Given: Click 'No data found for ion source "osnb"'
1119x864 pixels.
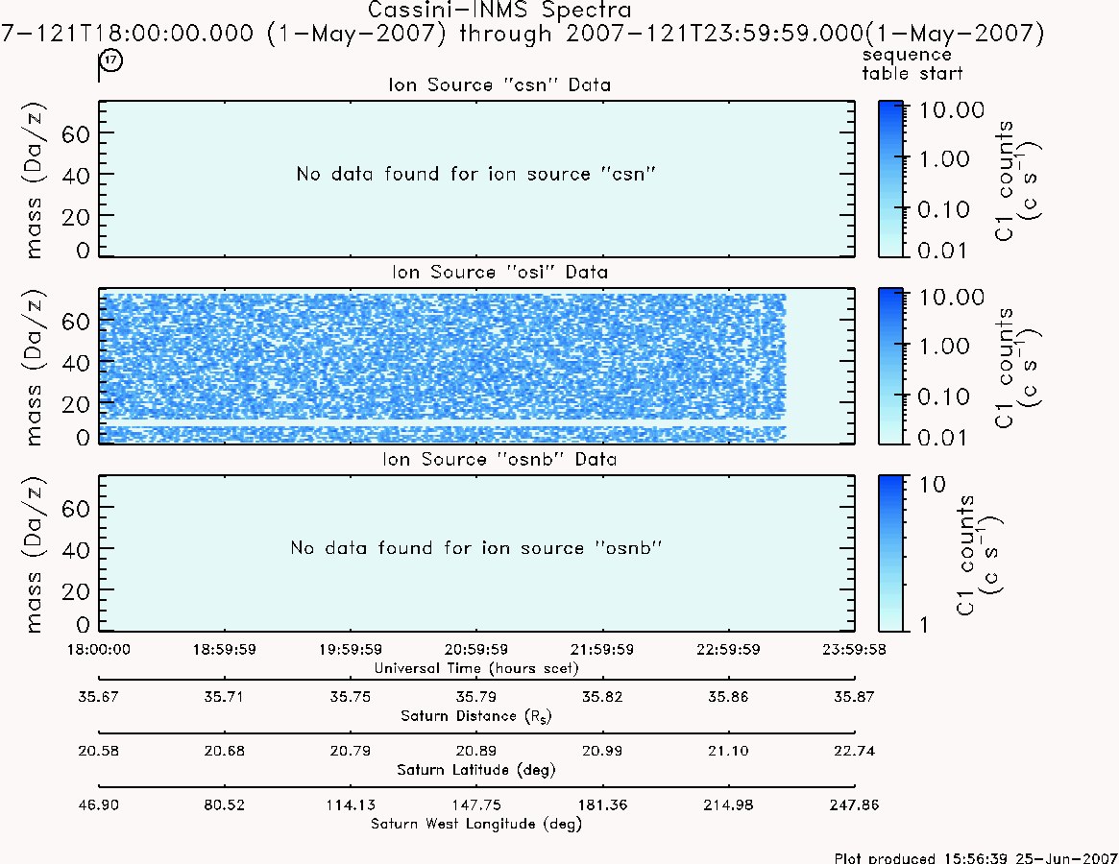Looking at the screenshot, I should pos(476,547).
